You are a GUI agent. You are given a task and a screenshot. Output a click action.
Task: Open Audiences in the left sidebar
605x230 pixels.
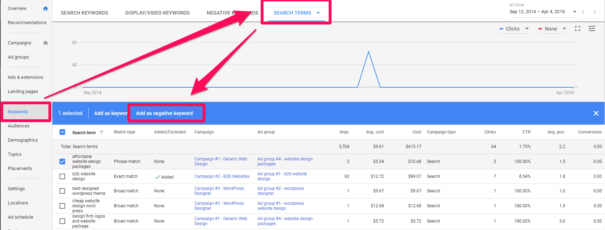[x=19, y=126]
